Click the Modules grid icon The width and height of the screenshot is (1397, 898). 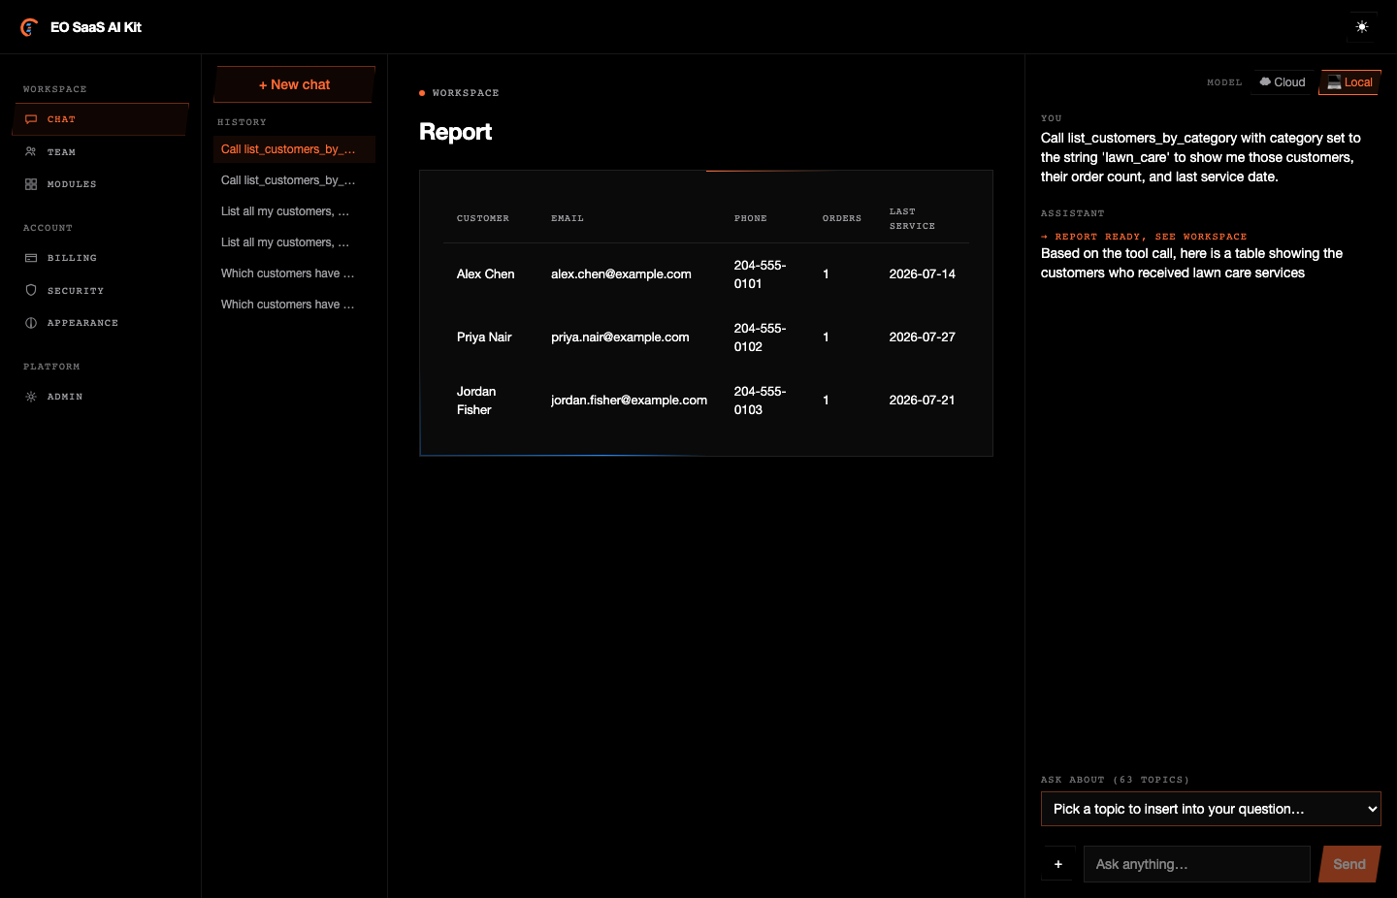(31, 184)
